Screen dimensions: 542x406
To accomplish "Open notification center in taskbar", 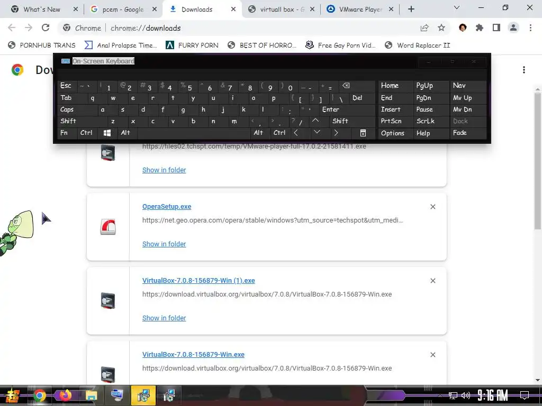I will (525, 395).
